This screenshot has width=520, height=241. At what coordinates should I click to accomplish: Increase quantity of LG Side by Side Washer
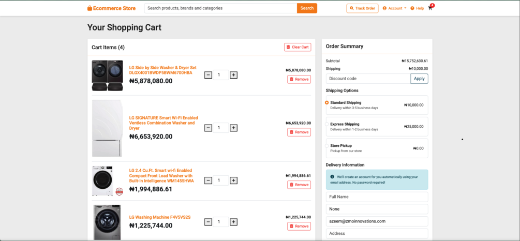233,75
